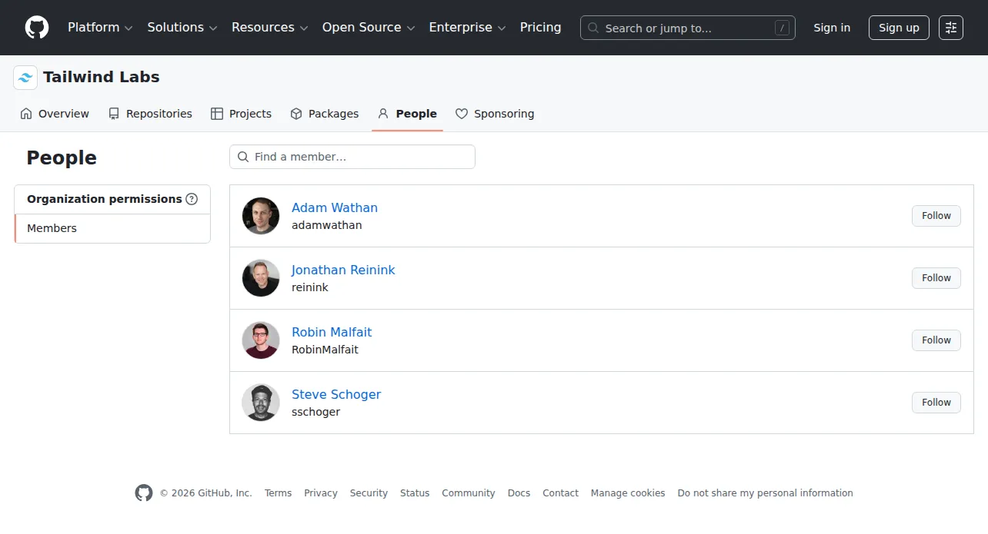Follow Steve Schoger
988x534 pixels.
tap(936, 403)
